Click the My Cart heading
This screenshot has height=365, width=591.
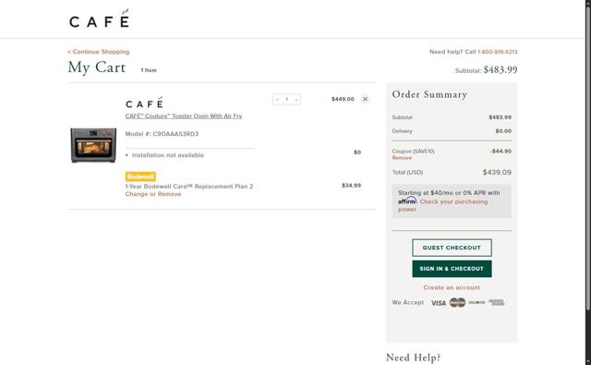(96, 67)
